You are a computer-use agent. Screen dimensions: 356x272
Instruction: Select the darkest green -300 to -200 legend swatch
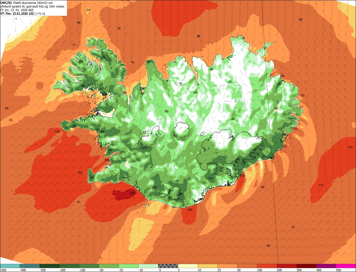(x=50, y=266)
